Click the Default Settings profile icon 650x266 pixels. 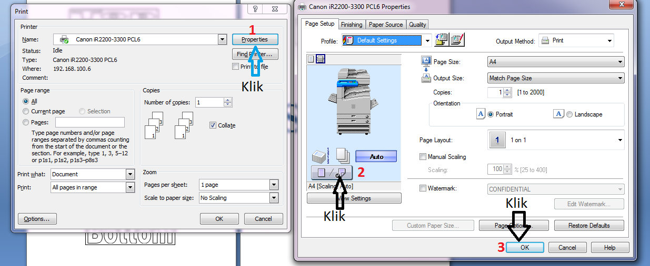(x=348, y=40)
